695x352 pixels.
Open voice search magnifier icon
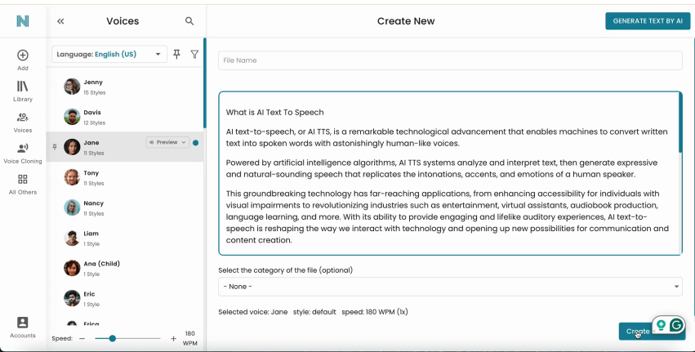coord(189,21)
